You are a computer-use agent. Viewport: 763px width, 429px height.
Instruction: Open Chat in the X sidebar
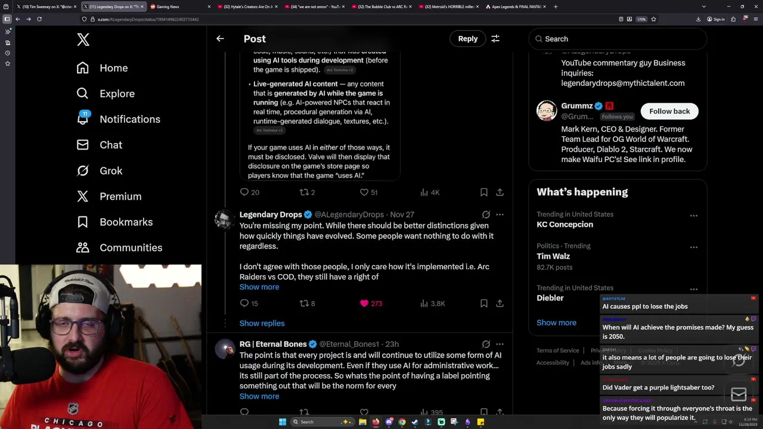coord(99,145)
